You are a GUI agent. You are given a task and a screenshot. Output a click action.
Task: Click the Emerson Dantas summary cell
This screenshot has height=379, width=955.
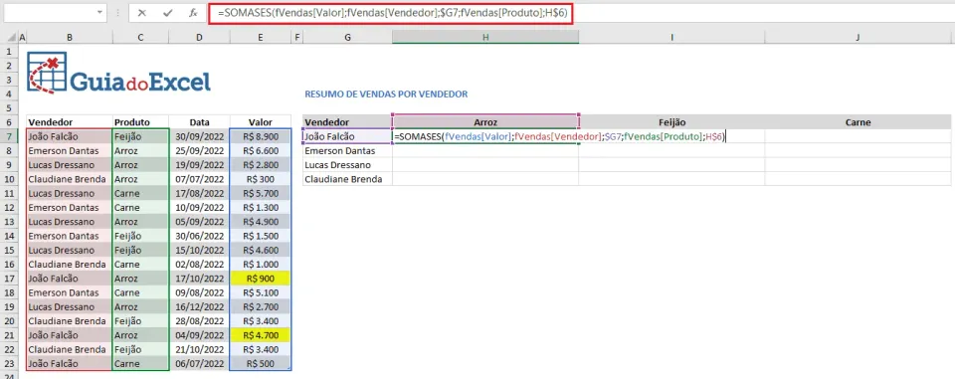tap(348, 150)
